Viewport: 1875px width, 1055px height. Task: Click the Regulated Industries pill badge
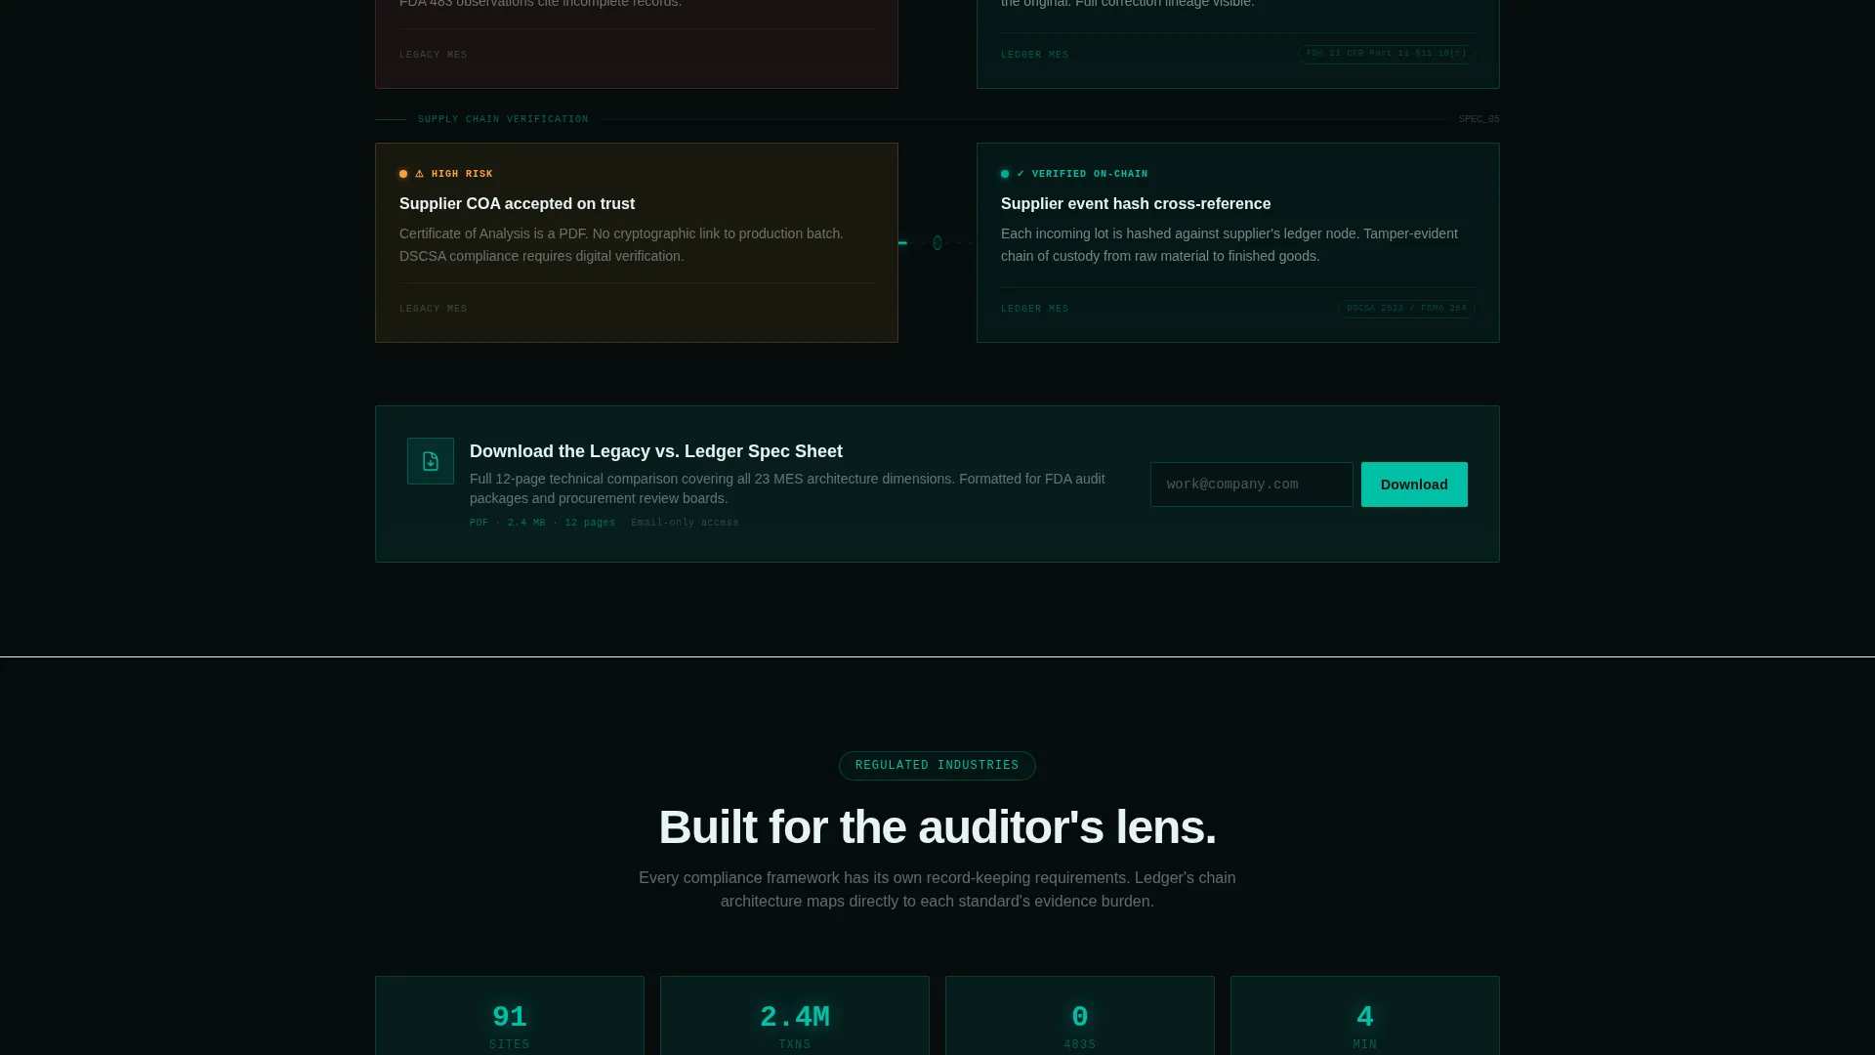(x=937, y=766)
